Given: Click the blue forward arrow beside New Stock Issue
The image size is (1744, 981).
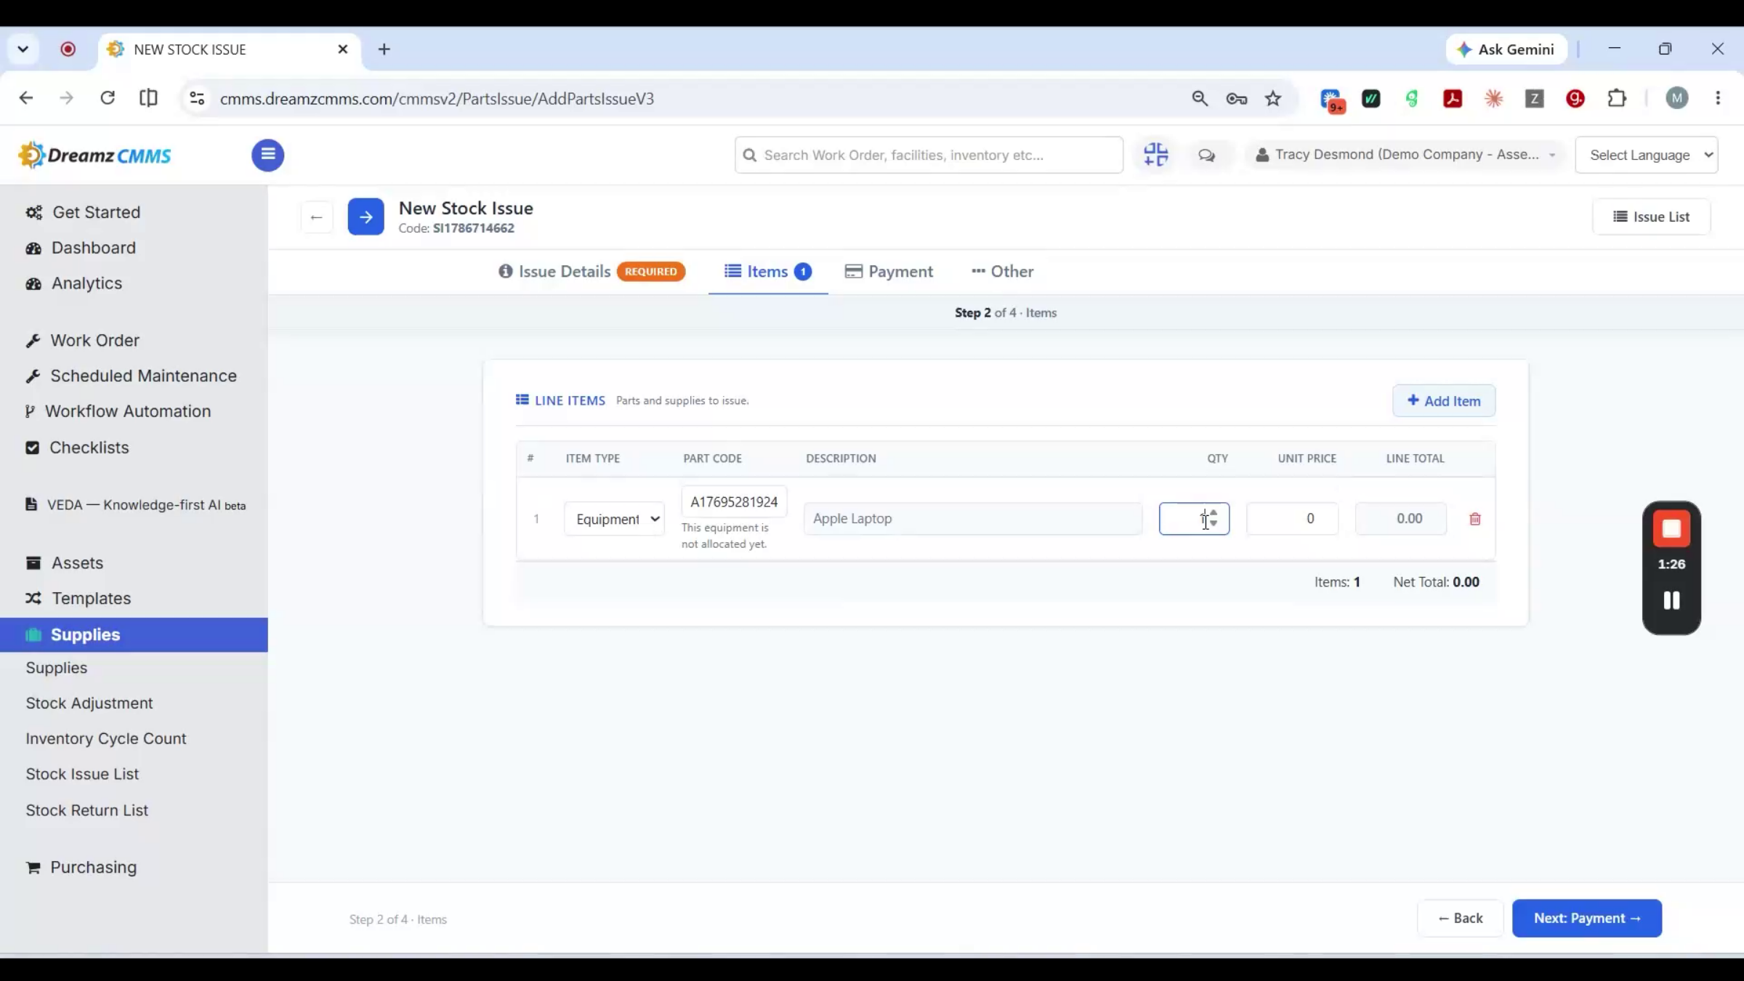Looking at the screenshot, I should 366,217.
